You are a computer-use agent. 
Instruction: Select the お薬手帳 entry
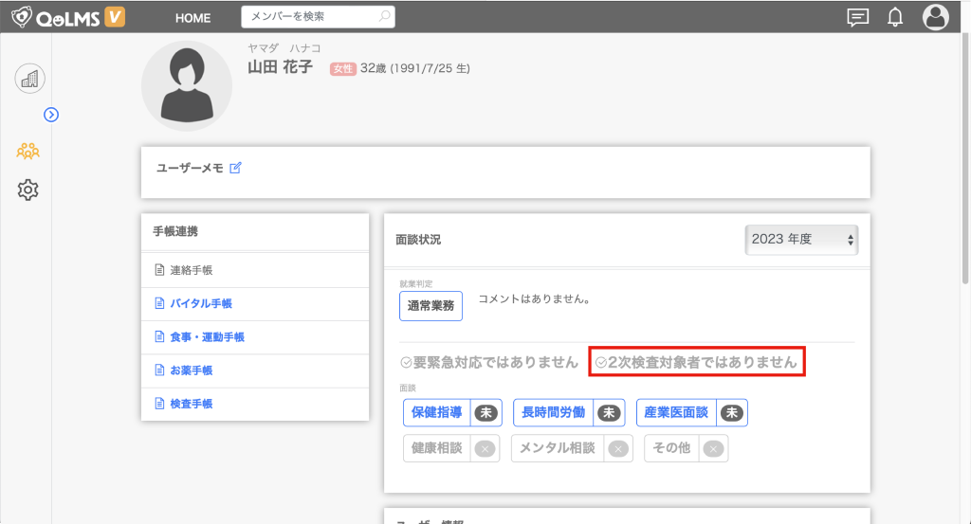coord(191,370)
